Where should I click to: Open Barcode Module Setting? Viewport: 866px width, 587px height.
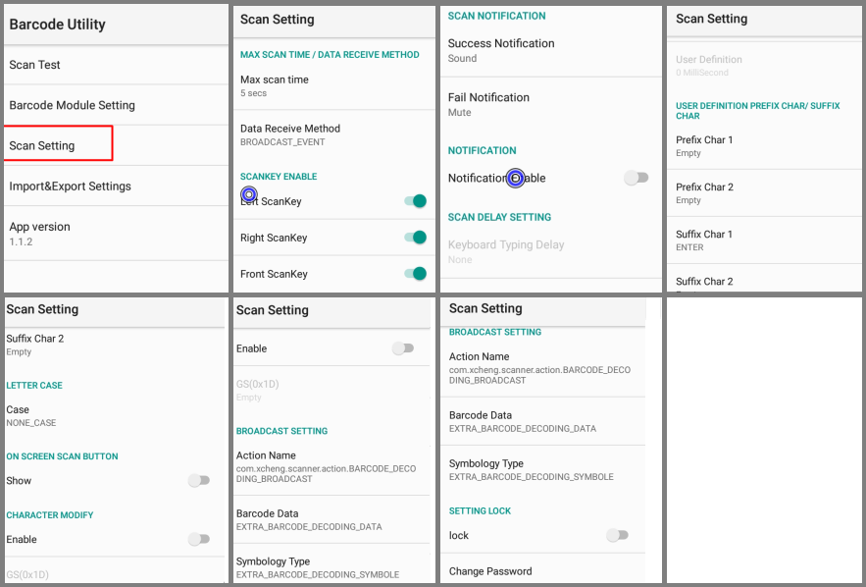[116, 105]
